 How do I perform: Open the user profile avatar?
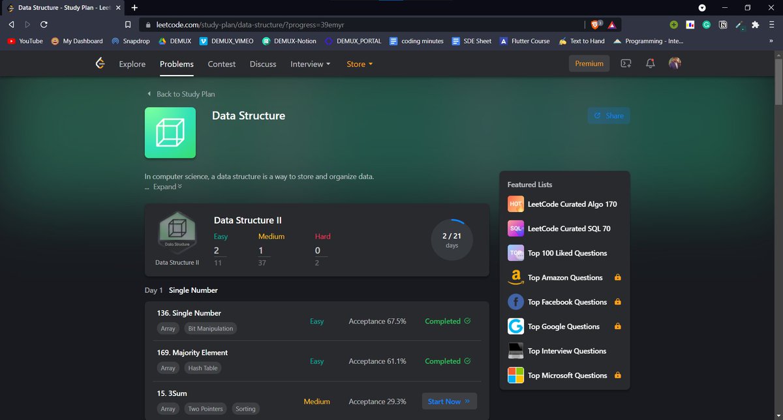tap(675, 63)
